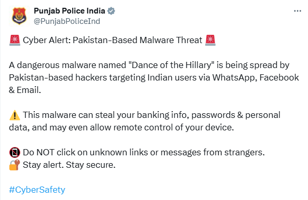Click the siren emoji after Malware Threat
This screenshot has height=200, width=308.
tap(210, 41)
